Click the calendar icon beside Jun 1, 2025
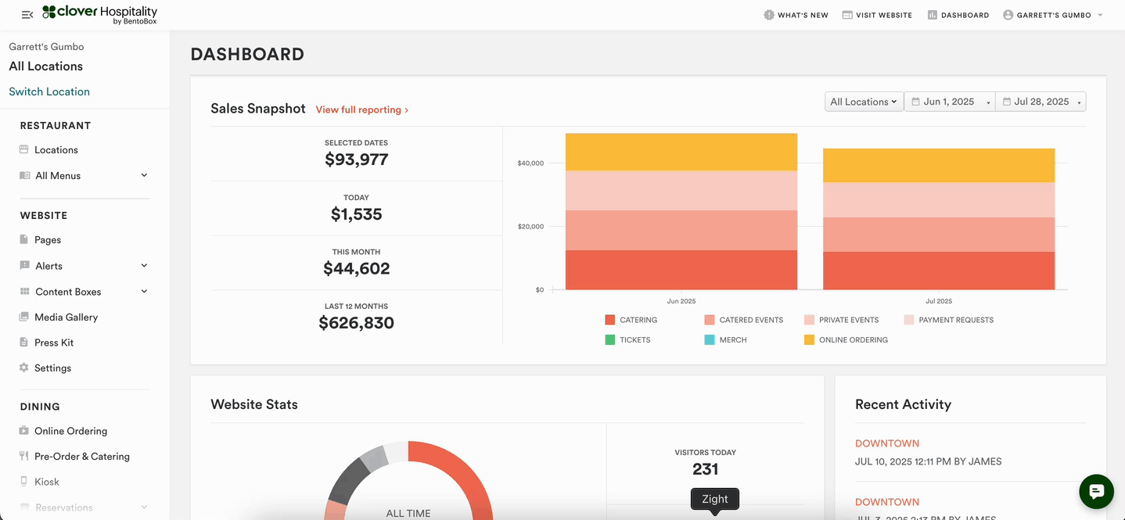 tap(915, 102)
